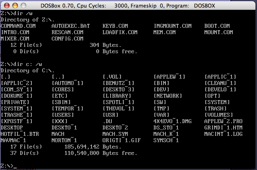Click the 4X4EVO~1.DMG file entry
The height and width of the screenshot is (170, 257).
coord(173,121)
